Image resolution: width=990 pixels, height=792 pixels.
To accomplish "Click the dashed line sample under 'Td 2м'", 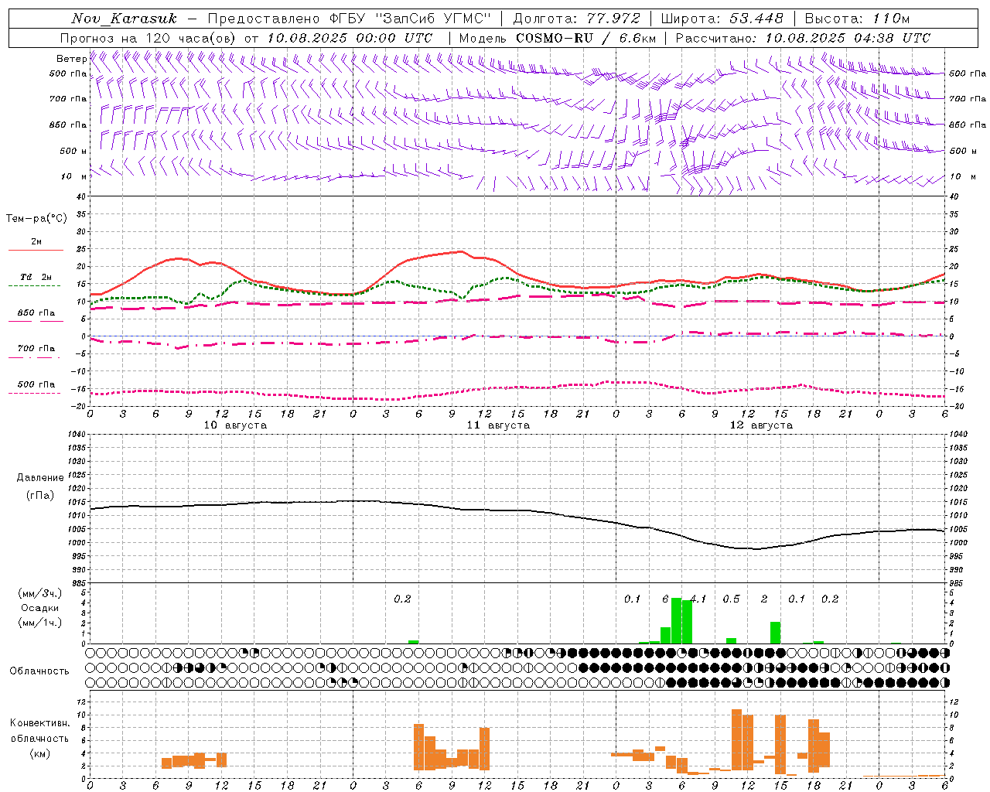I will [34, 285].
